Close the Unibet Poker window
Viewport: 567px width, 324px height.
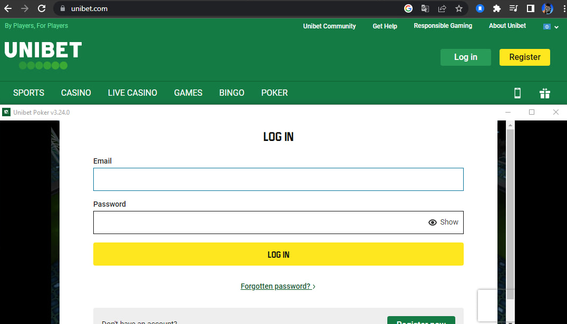click(556, 112)
